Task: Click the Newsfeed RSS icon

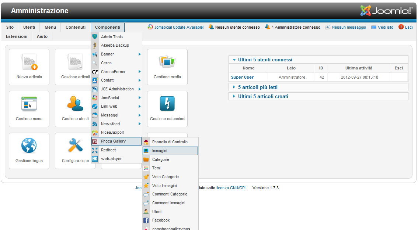Action: (95, 124)
